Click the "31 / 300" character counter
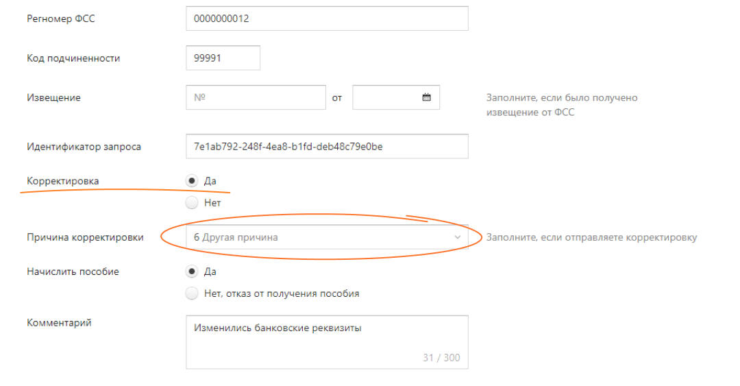 pos(441,358)
